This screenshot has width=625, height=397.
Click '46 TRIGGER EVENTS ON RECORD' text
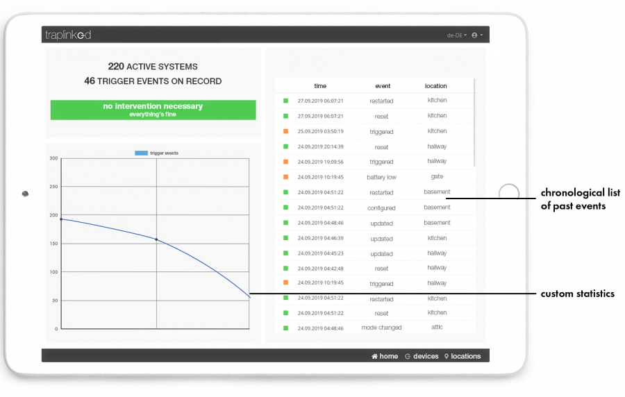(153, 81)
